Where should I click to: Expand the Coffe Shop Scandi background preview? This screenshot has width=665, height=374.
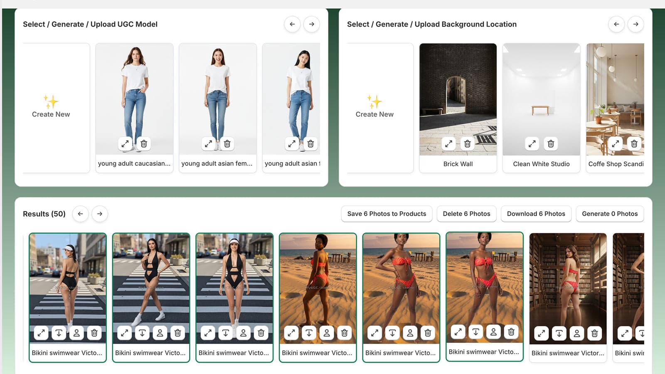click(x=616, y=143)
